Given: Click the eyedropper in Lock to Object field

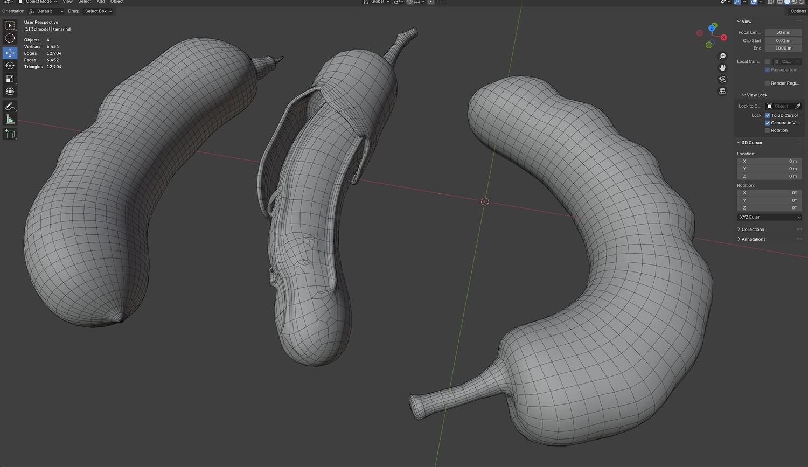Looking at the screenshot, I should [x=798, y=106].
